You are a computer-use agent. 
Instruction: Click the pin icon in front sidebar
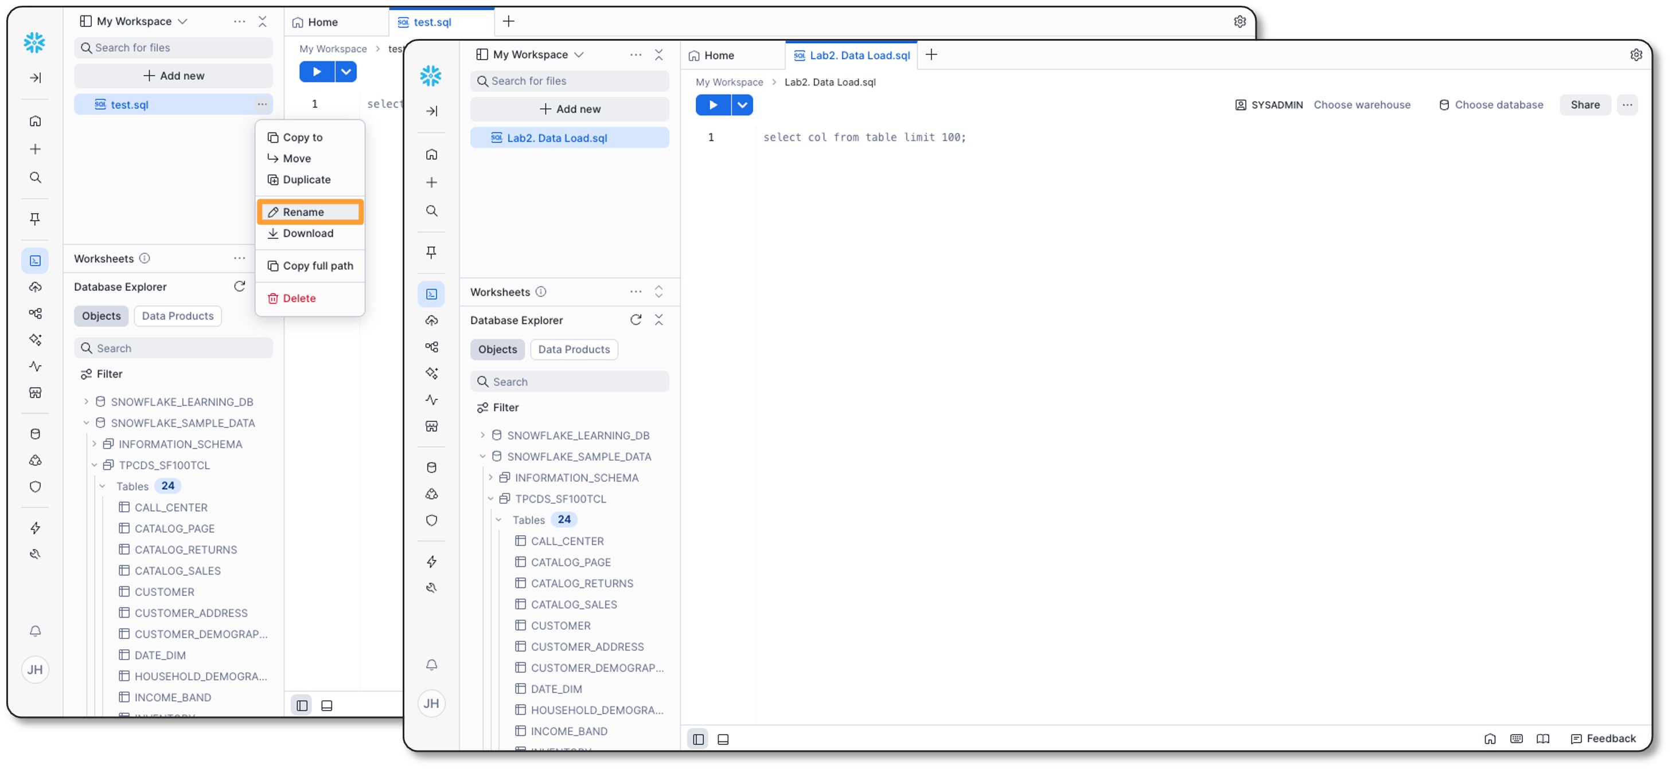point(431,252)
